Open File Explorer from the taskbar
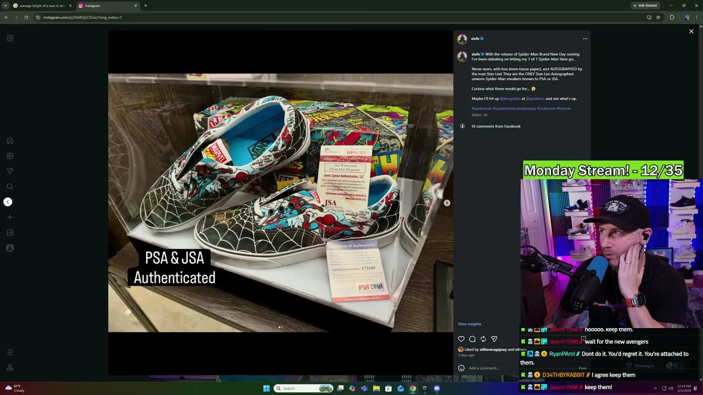 [x=376, y=388]
